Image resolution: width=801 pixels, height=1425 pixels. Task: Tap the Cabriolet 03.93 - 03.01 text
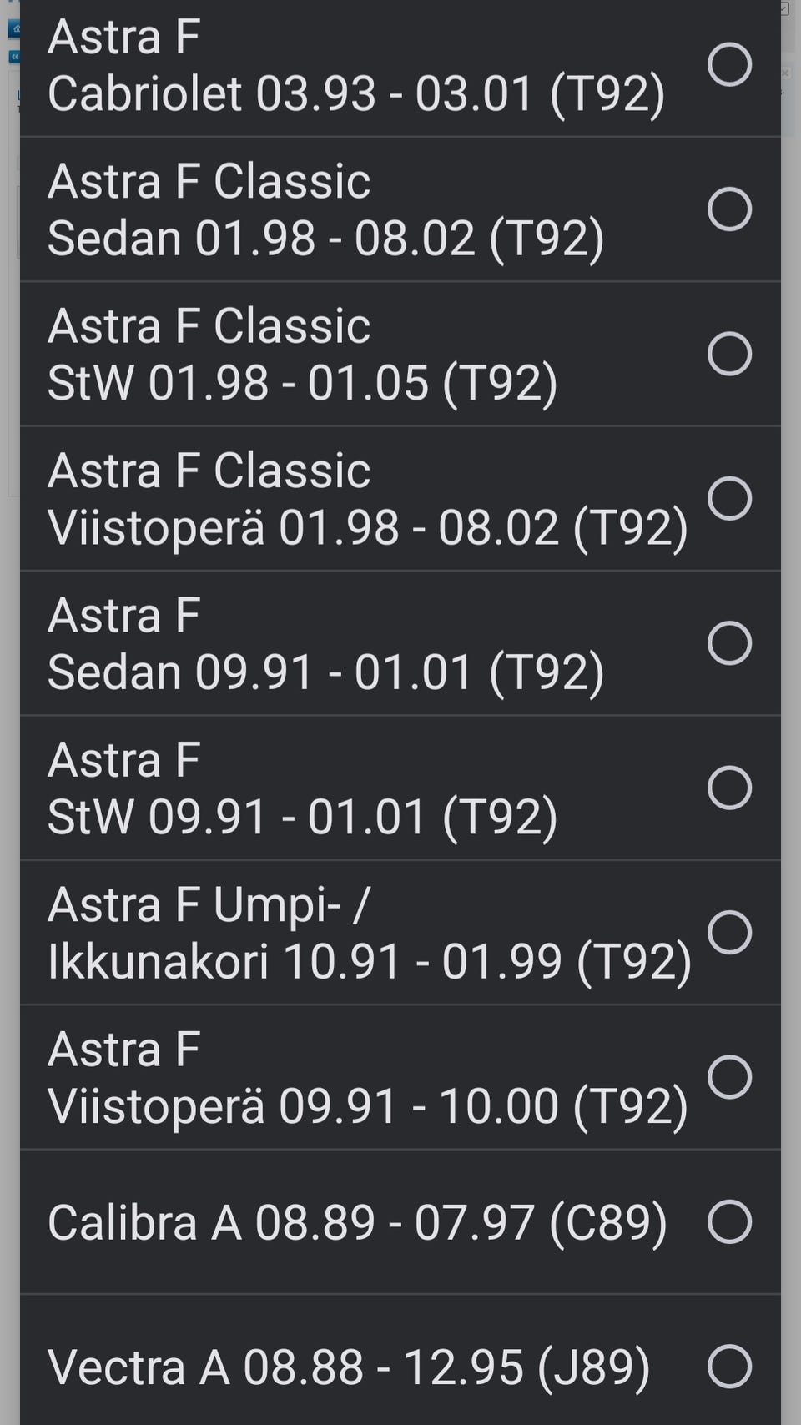(356, 93)
